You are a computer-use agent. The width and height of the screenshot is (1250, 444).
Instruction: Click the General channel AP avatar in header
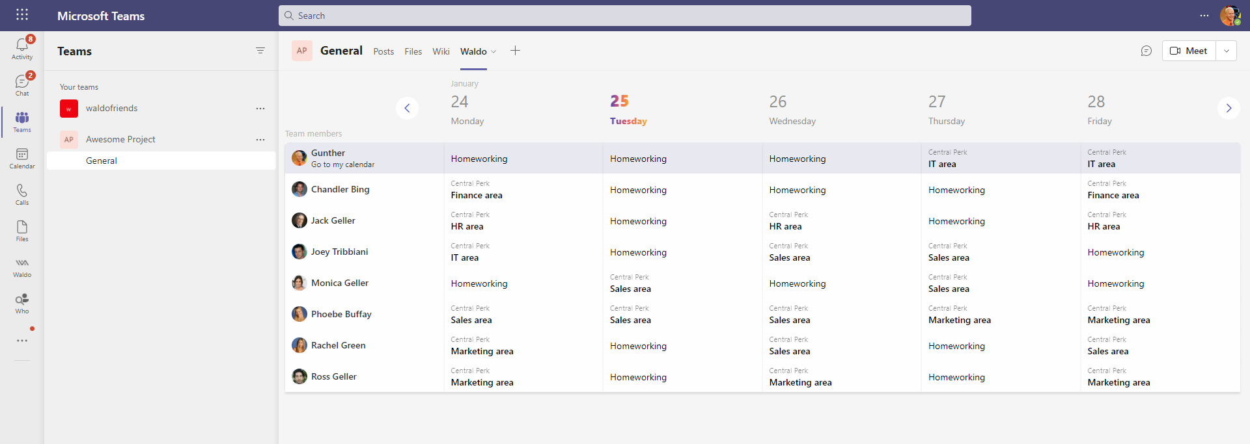302,51
